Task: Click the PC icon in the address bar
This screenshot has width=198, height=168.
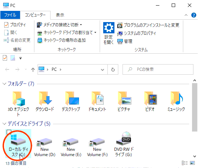Action: [x=41, y=69]
